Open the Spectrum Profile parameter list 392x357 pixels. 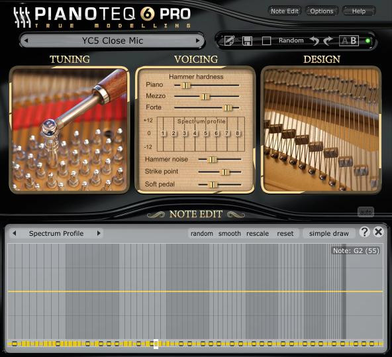point(56,233)
